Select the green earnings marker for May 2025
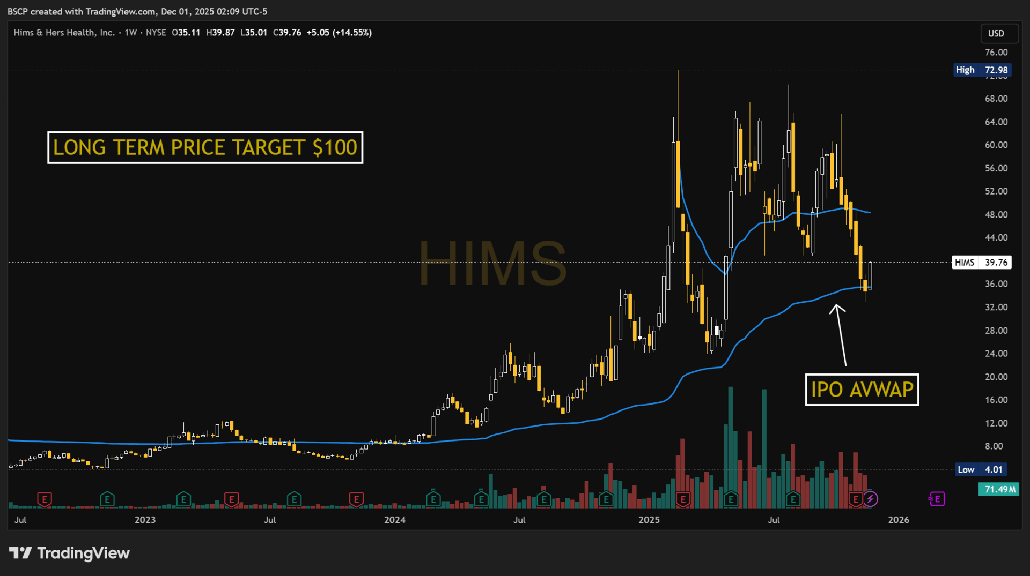 (x=731, y=499)
